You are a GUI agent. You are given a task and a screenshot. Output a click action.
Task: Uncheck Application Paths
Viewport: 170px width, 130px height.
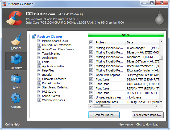39,66
